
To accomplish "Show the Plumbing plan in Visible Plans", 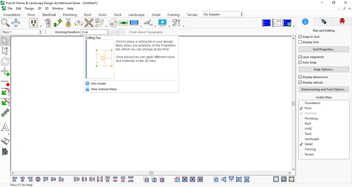I will pyautogui.click(x=301, y=118).
